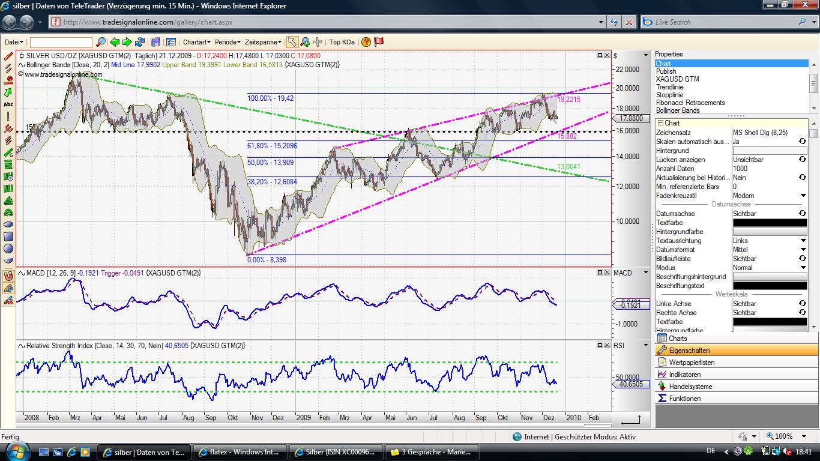Select Trendlinie in the Properties list
The image size is (820, 461).
[x=678, y=86]
